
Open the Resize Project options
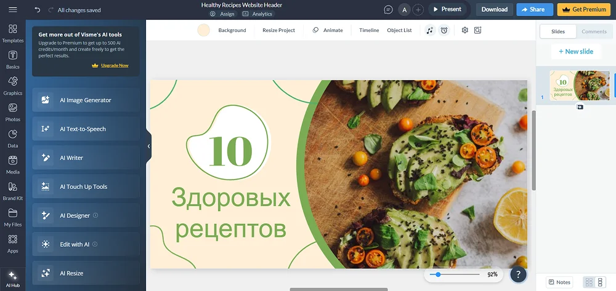click(278, 30)
